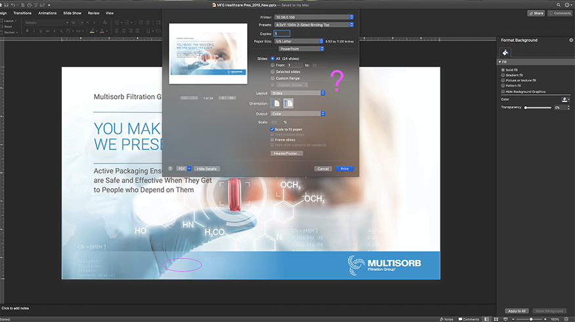Screen dimensions: 575x322
Task: Collapse the Fill section triangle
Action: click(500, 62)
